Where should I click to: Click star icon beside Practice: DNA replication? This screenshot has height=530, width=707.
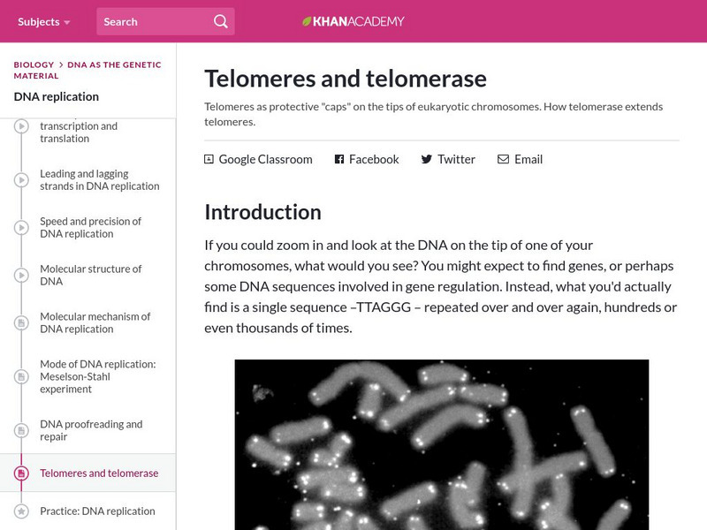[x=21, y=511]
